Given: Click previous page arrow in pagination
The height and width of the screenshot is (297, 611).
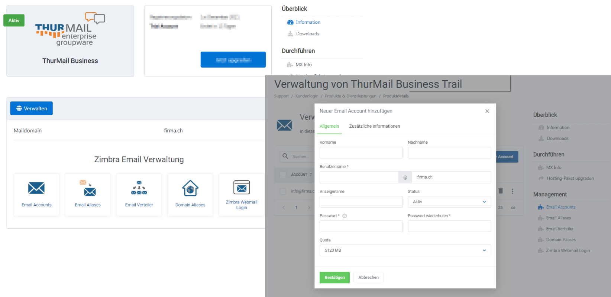Looking at the screenshot, I should pos(284,208).
